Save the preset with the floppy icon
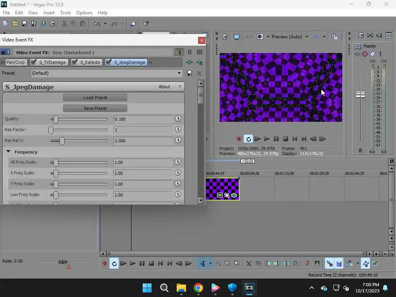The width and height of the screenshot is (396, 297). pos(189,73)
